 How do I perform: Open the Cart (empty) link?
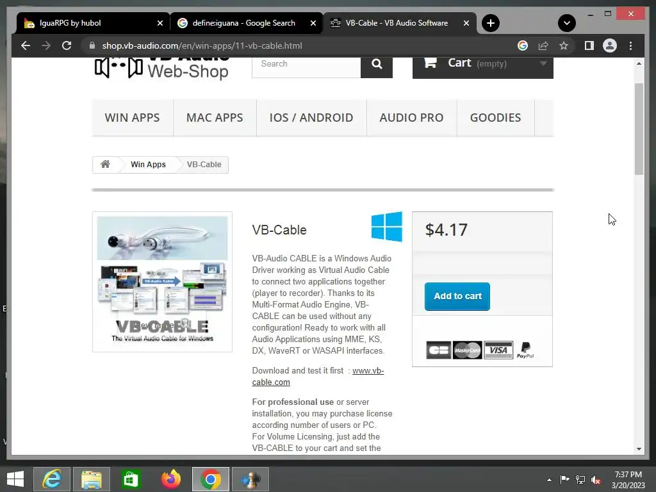click(x=483, y=67)
